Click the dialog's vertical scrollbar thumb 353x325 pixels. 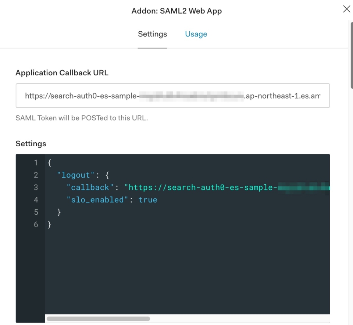click(352, 55)
